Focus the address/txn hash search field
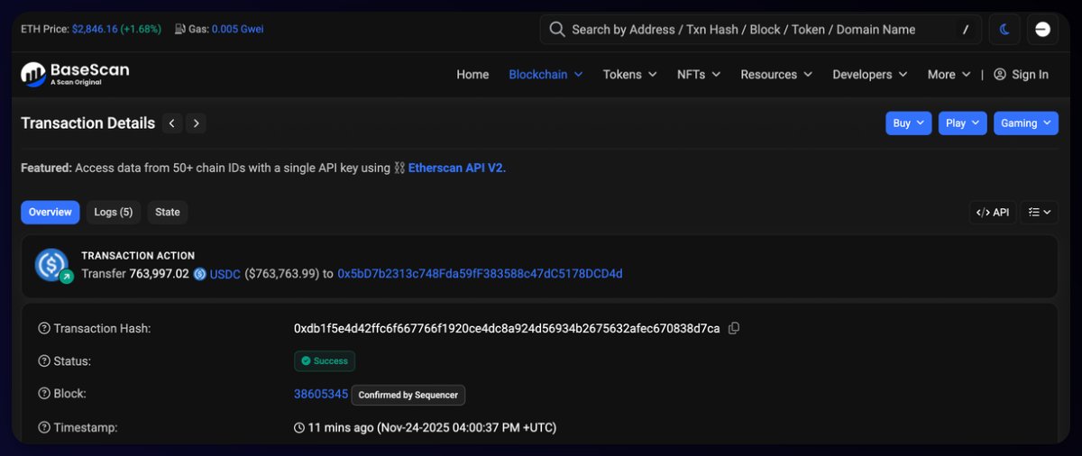1082x456 pixels. coord(760,30)
